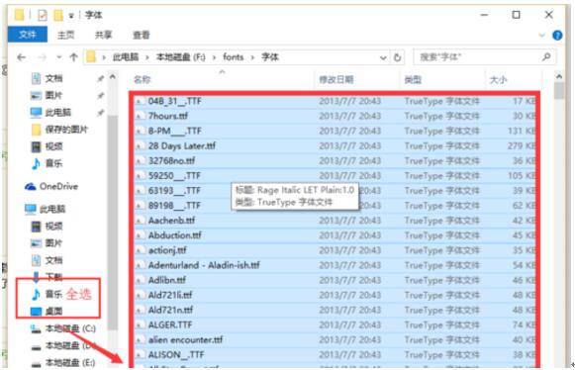Open 本地磁盘 (C:) in sidebar
This screenshot has width=575, height=370.
(x=63, y=328)
